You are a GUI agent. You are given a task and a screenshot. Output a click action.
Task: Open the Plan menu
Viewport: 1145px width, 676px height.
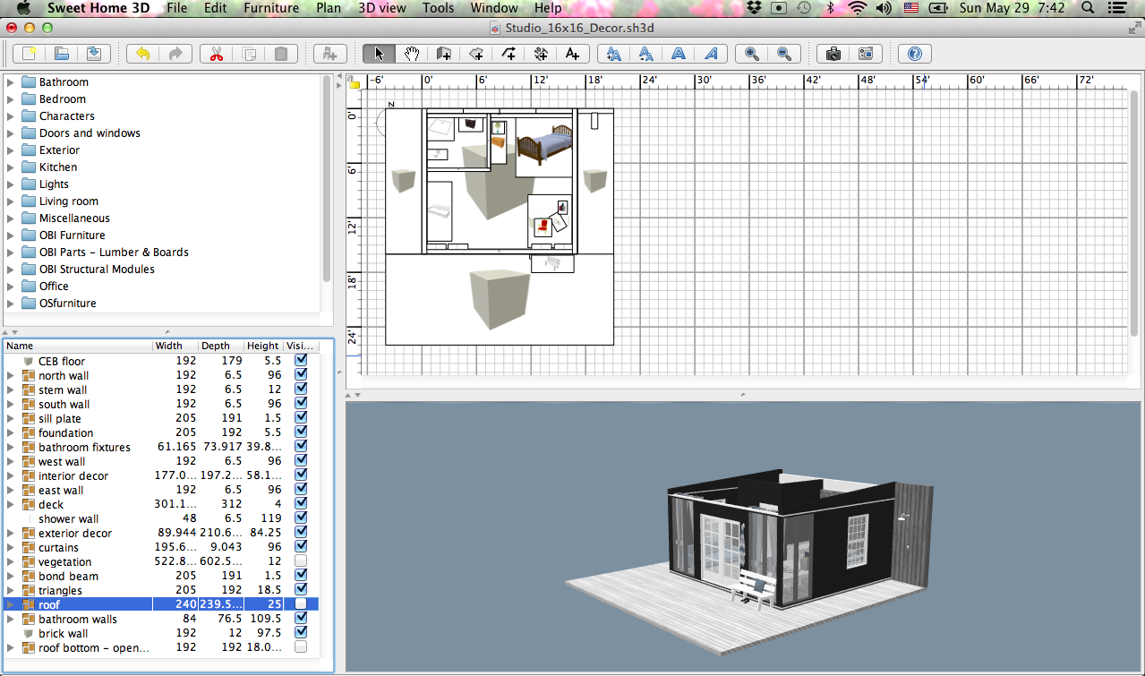pyautogui.click(x=329, y=8)
